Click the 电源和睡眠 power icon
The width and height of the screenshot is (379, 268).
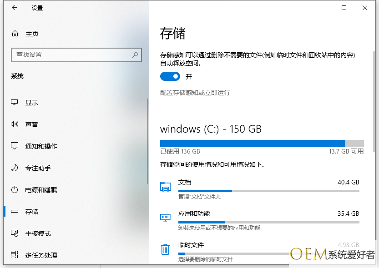(x=15, y=190)
